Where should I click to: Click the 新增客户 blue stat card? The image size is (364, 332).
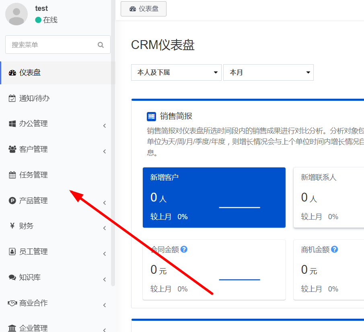(x=214, y=198)
